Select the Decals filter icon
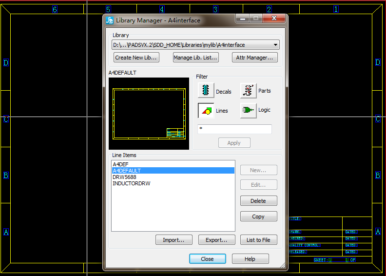Viewport: 386px width, 276px height. [206, 90]
